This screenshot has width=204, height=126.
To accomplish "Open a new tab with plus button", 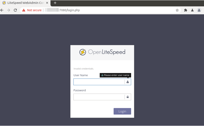I will [55, 3].
